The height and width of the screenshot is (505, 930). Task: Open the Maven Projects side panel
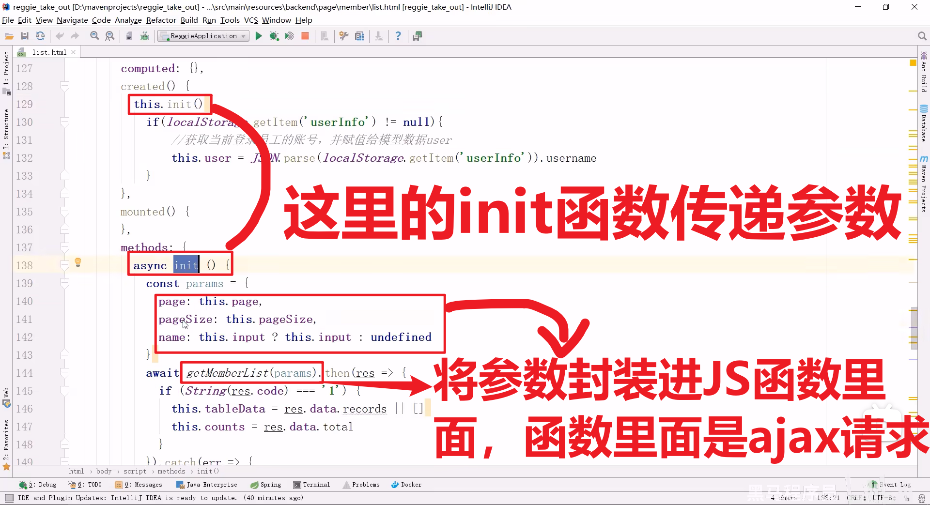coord(924,184)
